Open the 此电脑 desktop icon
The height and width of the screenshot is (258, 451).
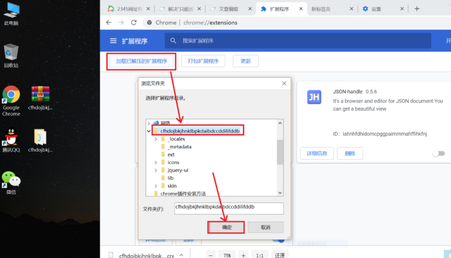coord(12,14)
